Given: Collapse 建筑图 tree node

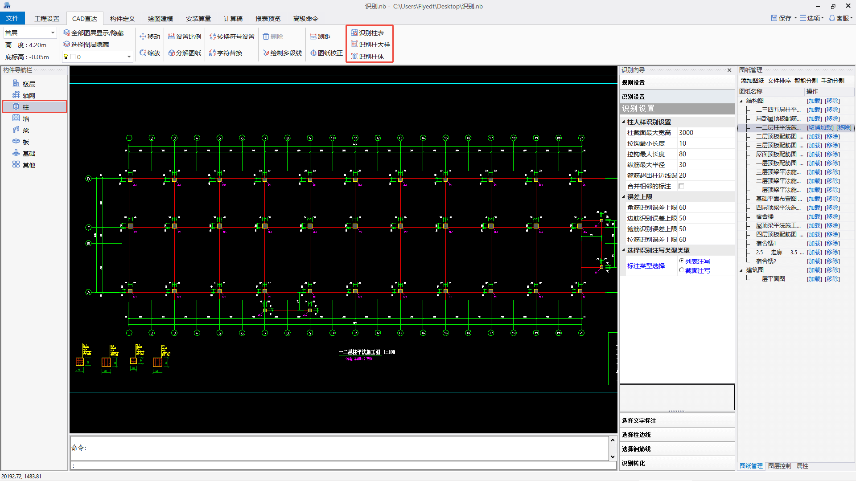Looking at the screenshot, I should [741, 270].
